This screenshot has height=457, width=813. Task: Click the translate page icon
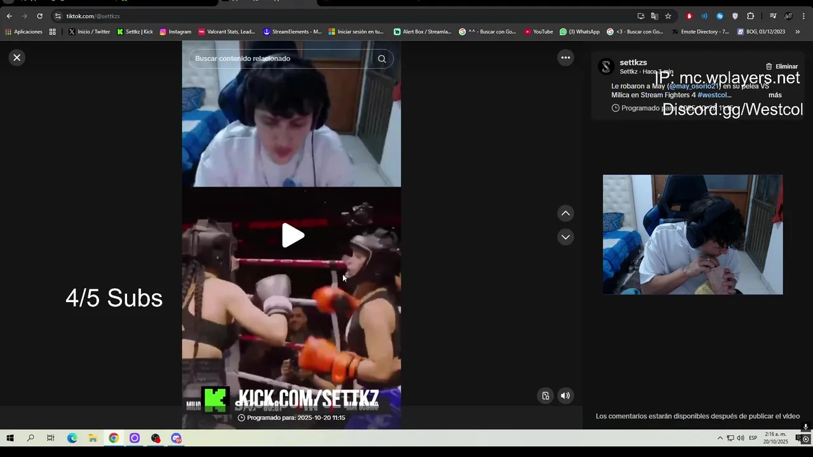click(x=654, y=16)
